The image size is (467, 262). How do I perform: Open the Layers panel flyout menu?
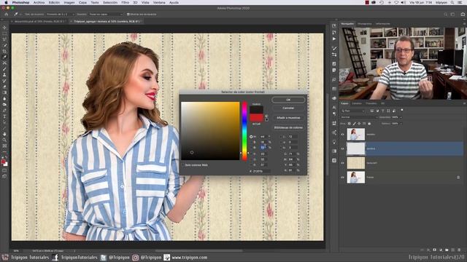click(x=464, y=103)
